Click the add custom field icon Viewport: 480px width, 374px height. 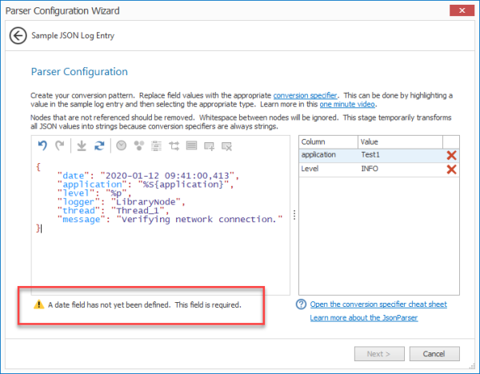click(x=210, y=146)
